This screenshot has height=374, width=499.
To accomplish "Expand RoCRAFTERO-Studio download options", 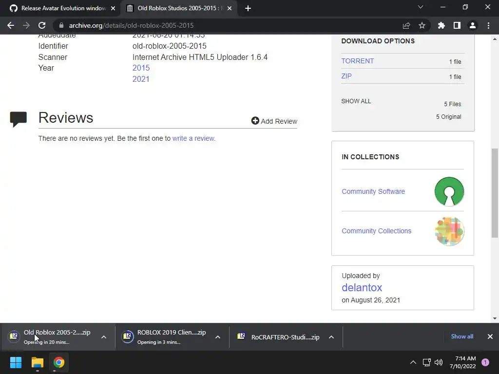I will [x=331, y=337].
